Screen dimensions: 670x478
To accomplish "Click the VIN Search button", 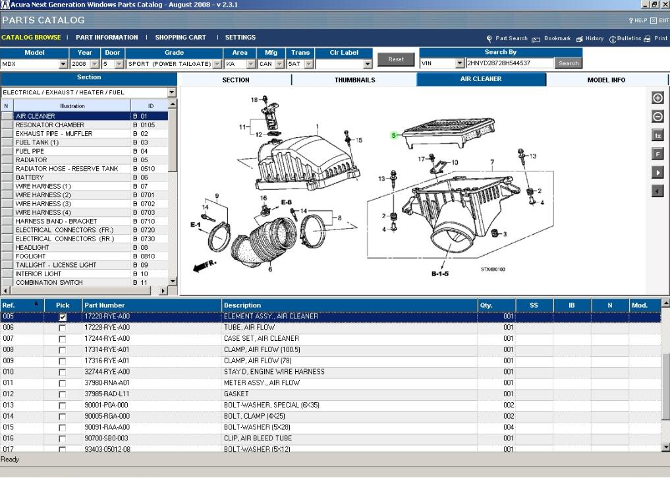I will pos(569,63).
